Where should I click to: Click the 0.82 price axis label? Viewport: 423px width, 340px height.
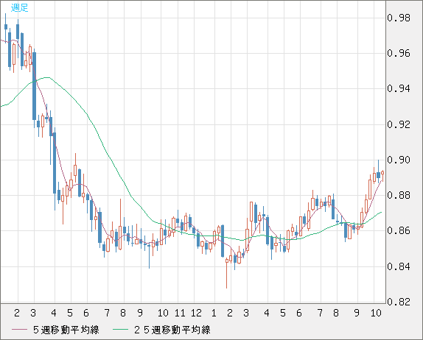(x=399, y=302)
